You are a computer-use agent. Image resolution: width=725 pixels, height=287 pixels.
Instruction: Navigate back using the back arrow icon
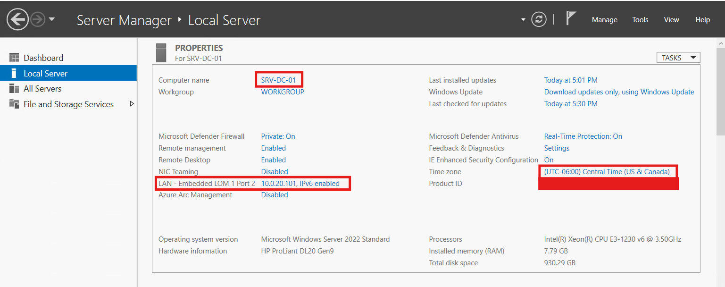coord(17,19)
